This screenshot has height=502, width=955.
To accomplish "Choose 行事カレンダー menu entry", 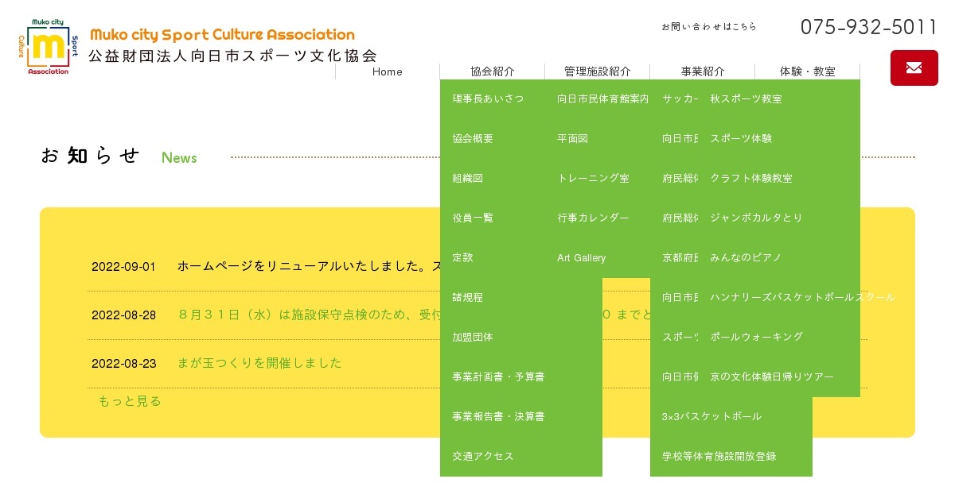I will click(x=593, y=218).
